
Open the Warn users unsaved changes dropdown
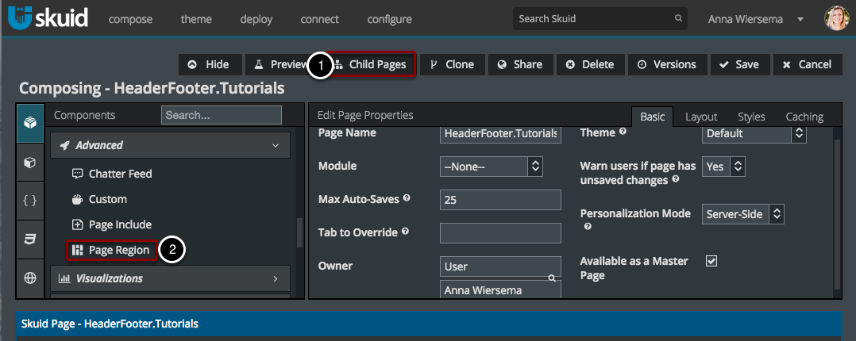(723, 167)
